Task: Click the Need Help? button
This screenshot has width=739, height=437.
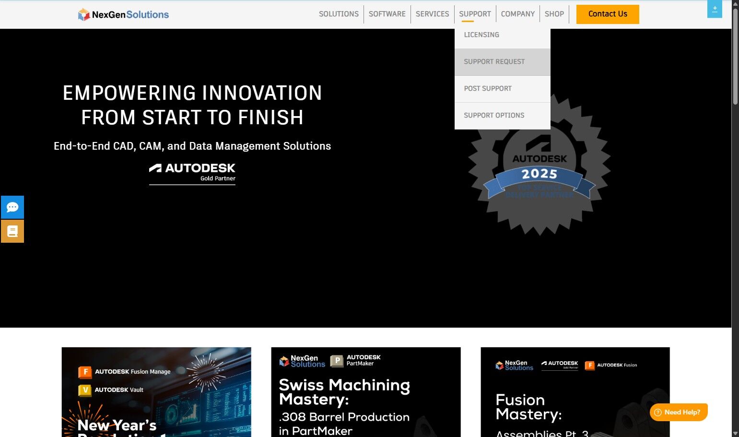Action: [679, 412]
